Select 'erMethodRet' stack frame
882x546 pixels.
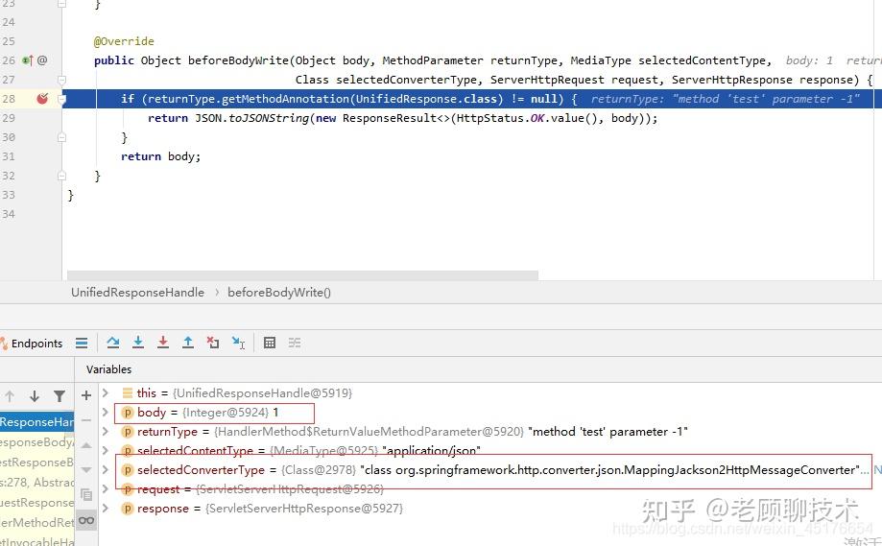pyautogui.click(x=36, y=522)
